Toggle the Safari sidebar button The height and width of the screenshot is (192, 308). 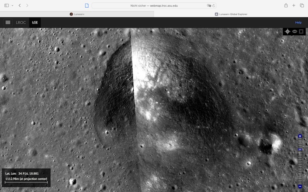tap(6, 5)
